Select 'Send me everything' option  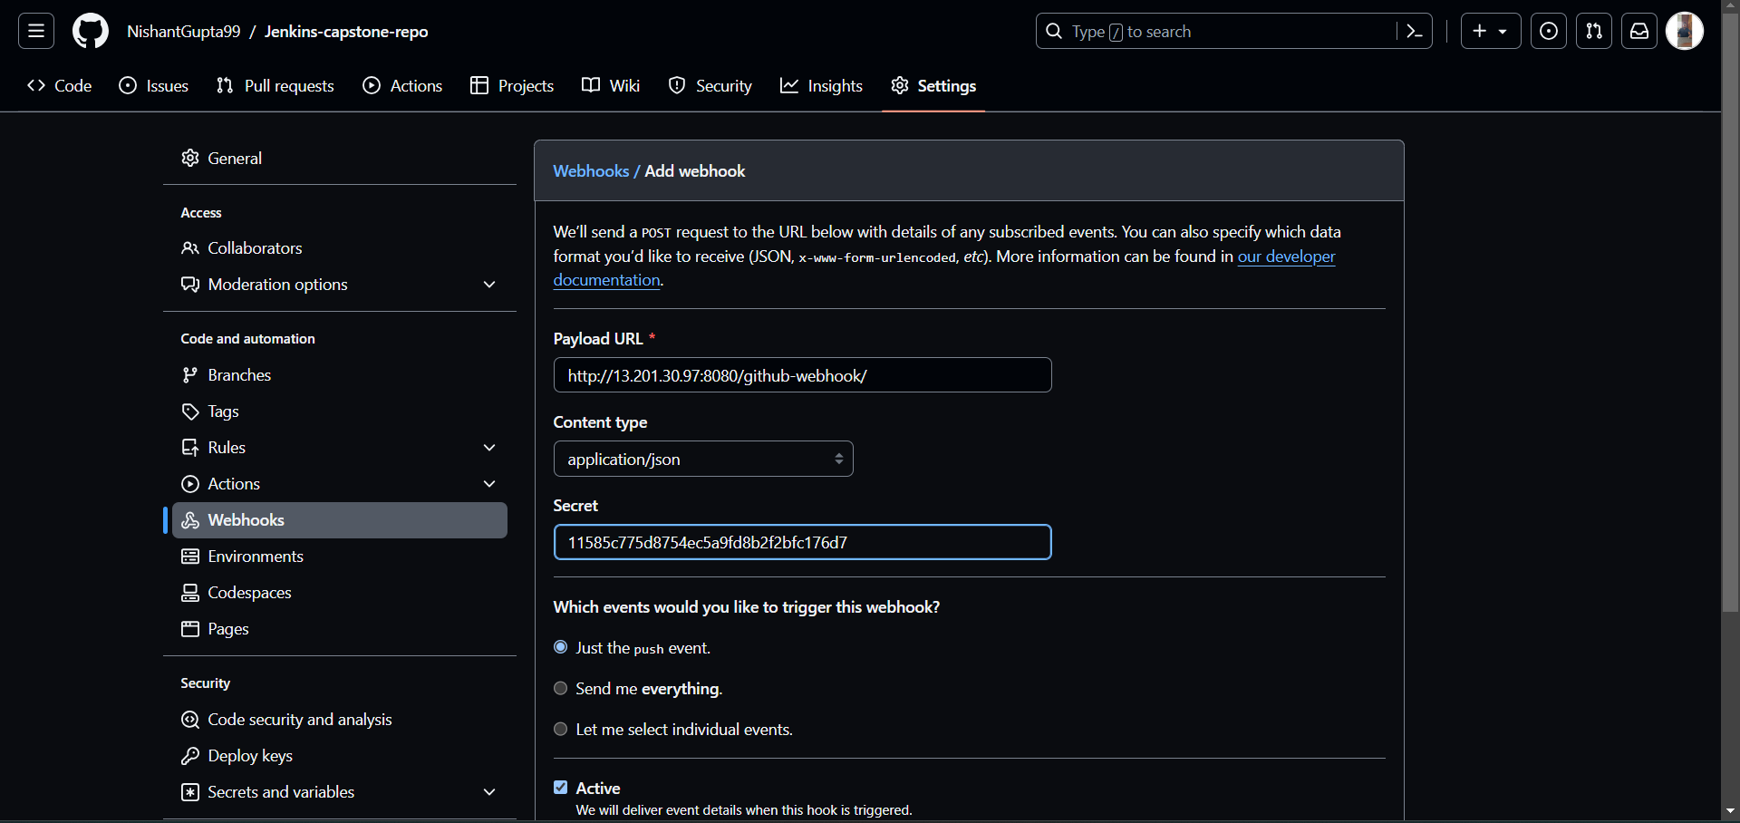561,689
